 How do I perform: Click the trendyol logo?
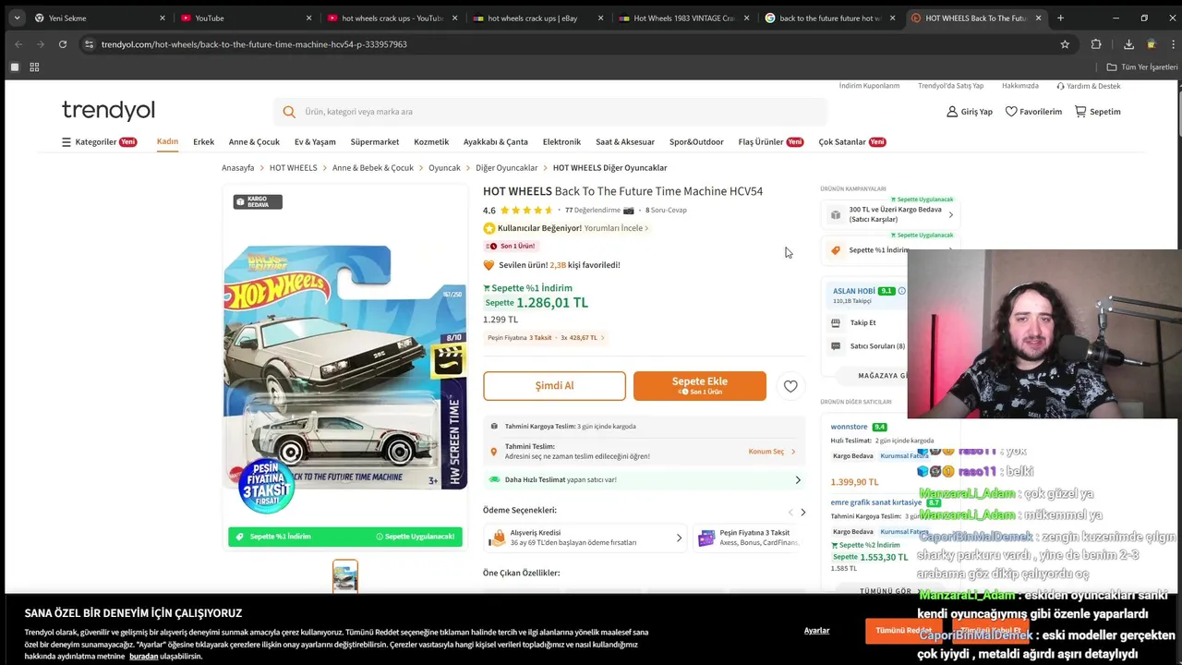pyautogui.click(x=108, y=111)
